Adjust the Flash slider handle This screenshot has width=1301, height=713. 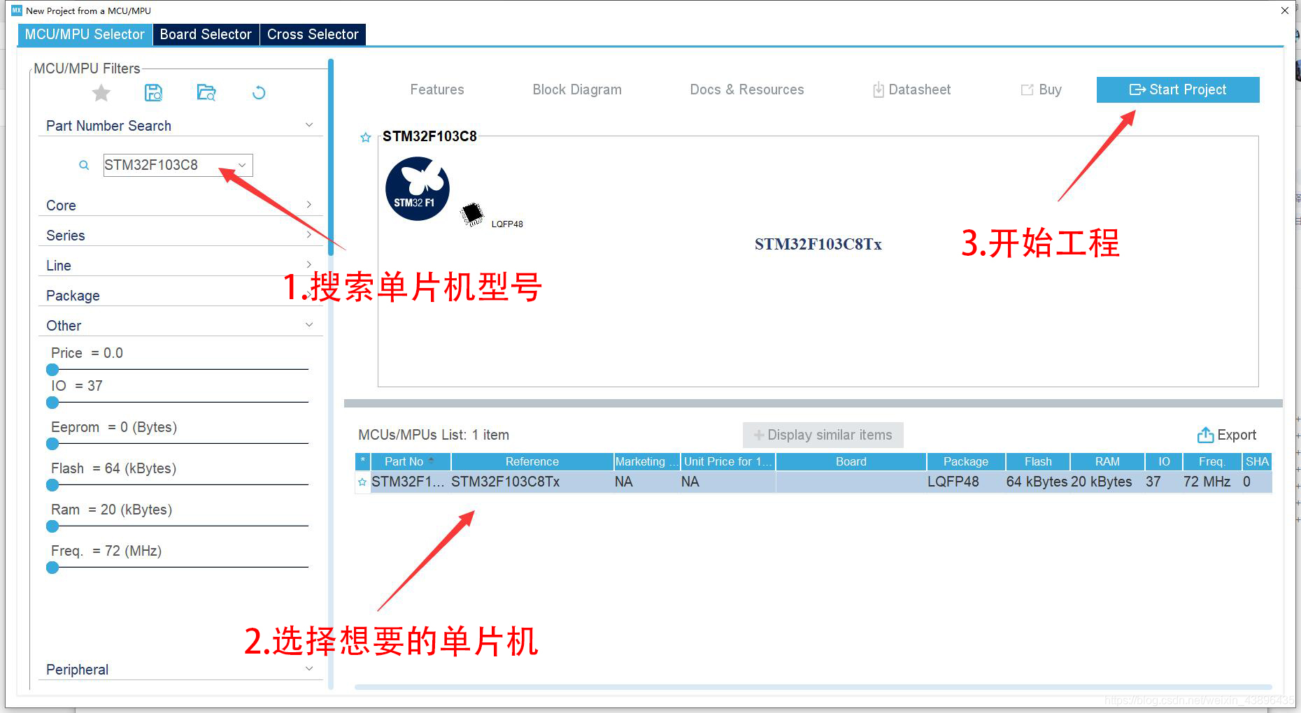(x=52, y=485)
